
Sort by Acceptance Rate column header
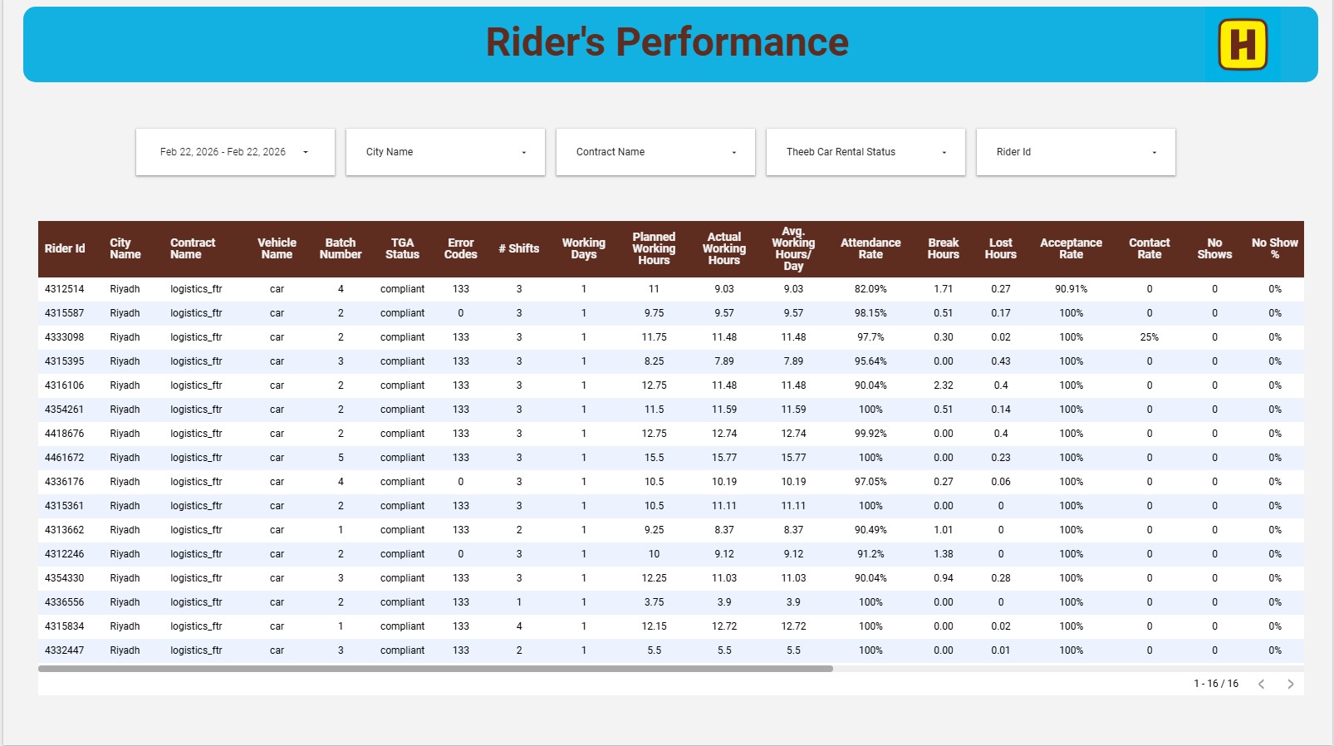1071,248
